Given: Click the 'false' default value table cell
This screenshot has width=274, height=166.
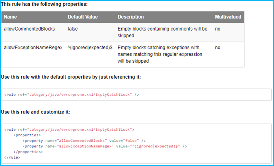Looking at the screenshot, I should (x=73, y=29).
